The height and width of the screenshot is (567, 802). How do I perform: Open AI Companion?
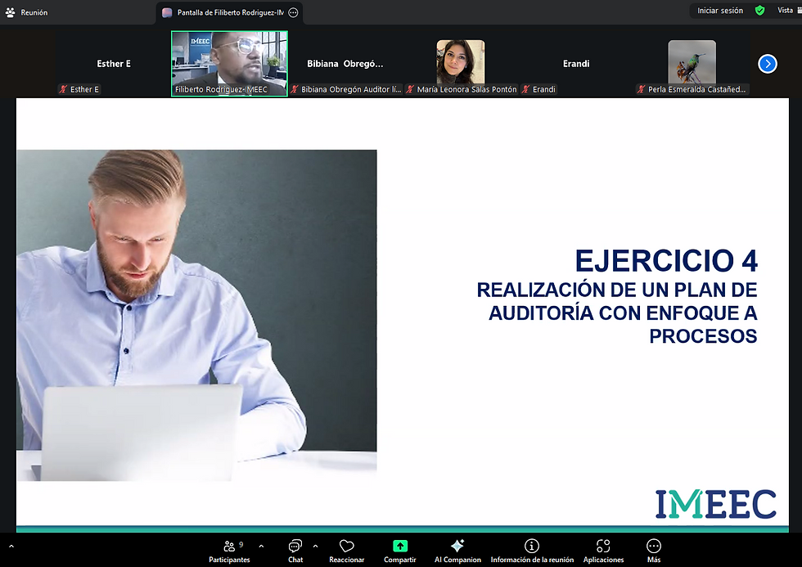(457, 551)
